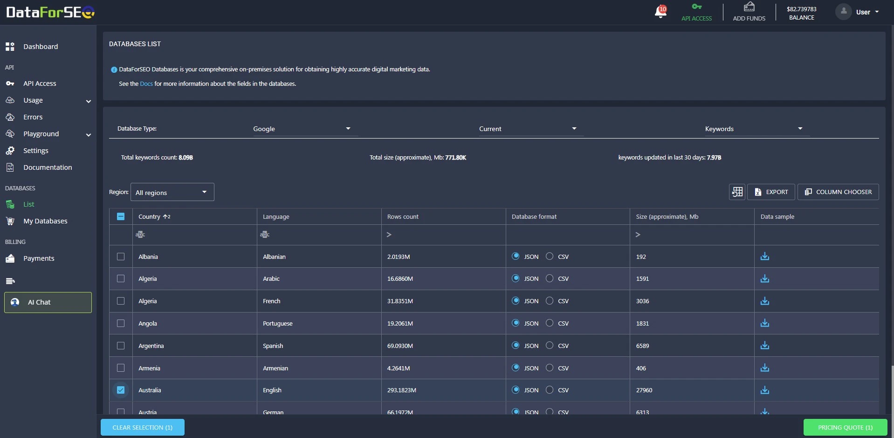Image resolution: width=894 pixels, height=438 pixels.
Task: Open the notifications bell icon
Action: point(660,12)
